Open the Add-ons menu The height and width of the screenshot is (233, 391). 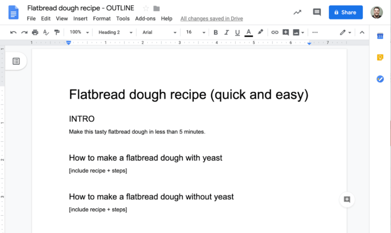point(145,18)
